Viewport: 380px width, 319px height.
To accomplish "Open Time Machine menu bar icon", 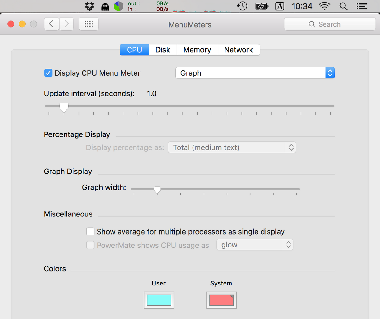I will [242, 6].
